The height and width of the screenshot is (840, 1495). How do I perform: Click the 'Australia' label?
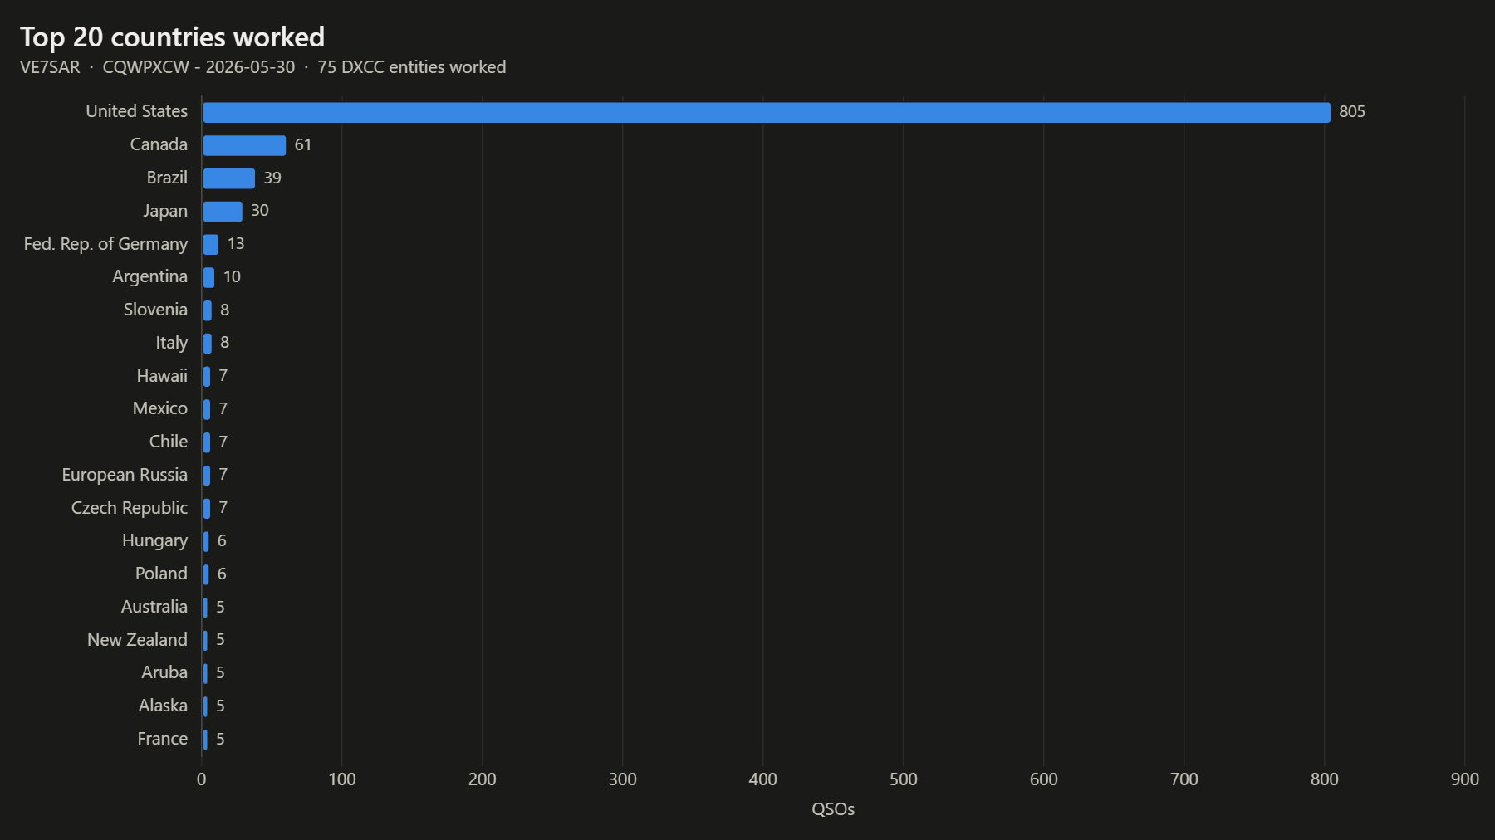[x=154, y=607]
